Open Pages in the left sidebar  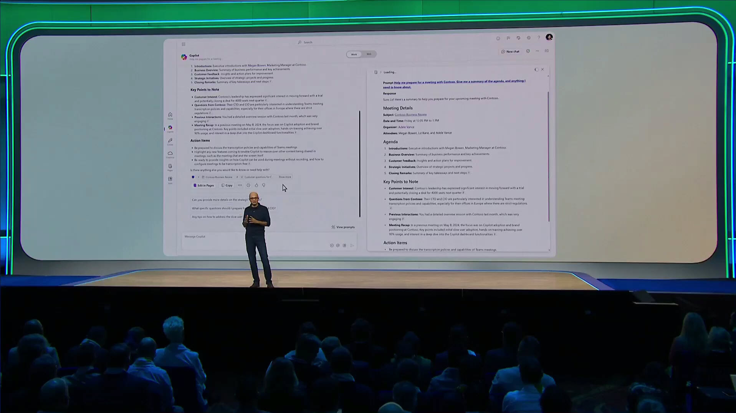click(x=170, y=167)
